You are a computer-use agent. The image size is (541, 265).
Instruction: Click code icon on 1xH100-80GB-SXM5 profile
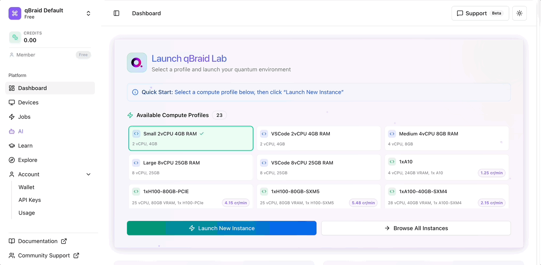click(264, 191)
